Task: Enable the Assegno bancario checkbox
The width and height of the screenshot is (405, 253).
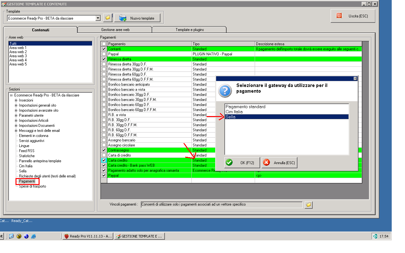Action: 104,140
